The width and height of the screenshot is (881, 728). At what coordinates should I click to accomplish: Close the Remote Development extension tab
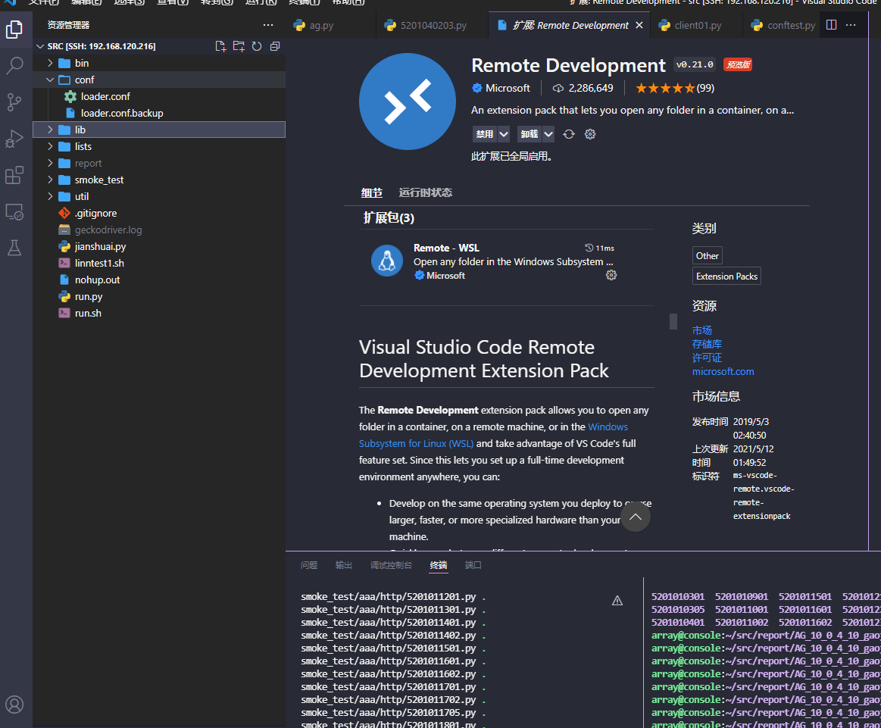639,25
